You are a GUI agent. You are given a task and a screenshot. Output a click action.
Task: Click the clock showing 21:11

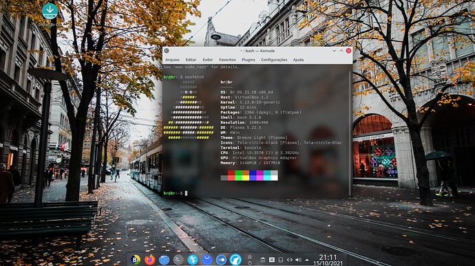click(328, 260)
